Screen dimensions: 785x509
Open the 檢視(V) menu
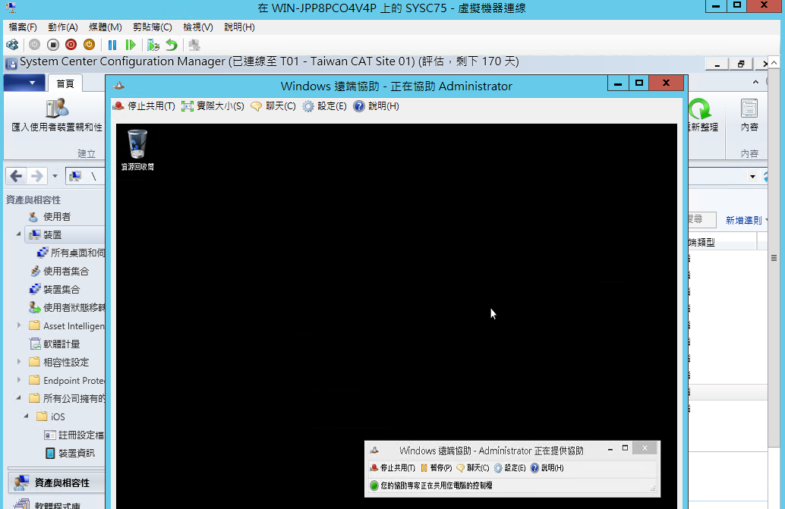tap(198, 27)
